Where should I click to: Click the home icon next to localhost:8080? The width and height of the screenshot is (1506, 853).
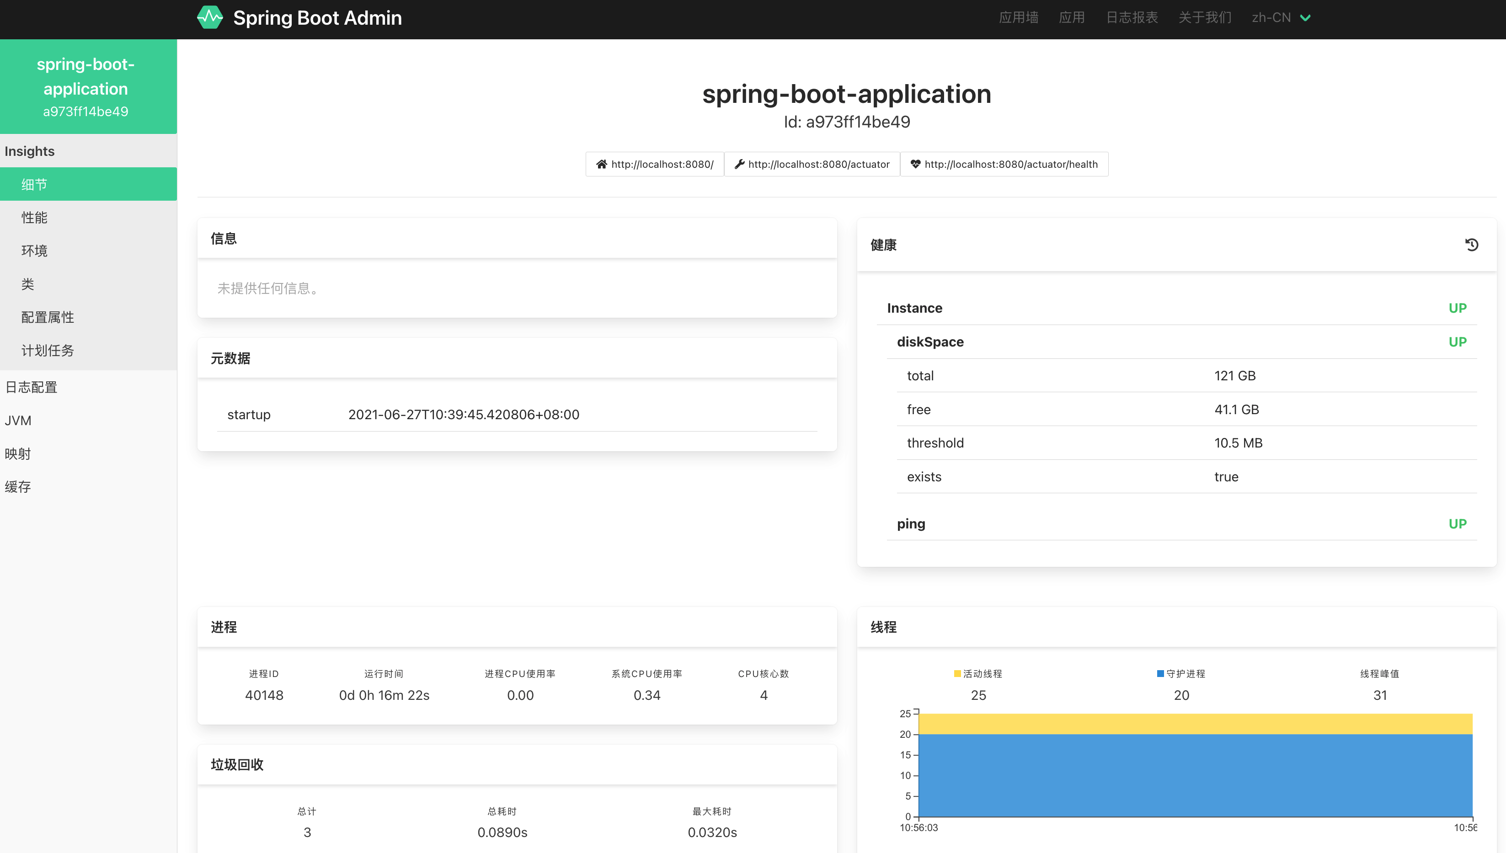602,164
